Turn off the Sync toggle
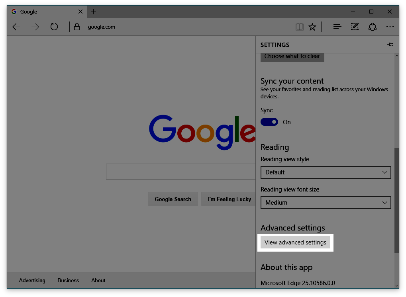This screenshot has width=406, height=297. (x=269, y=122)
